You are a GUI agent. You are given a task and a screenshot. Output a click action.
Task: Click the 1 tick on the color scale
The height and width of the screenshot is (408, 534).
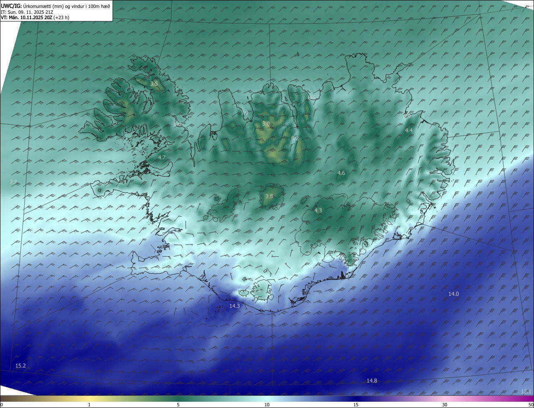(89, 405)
